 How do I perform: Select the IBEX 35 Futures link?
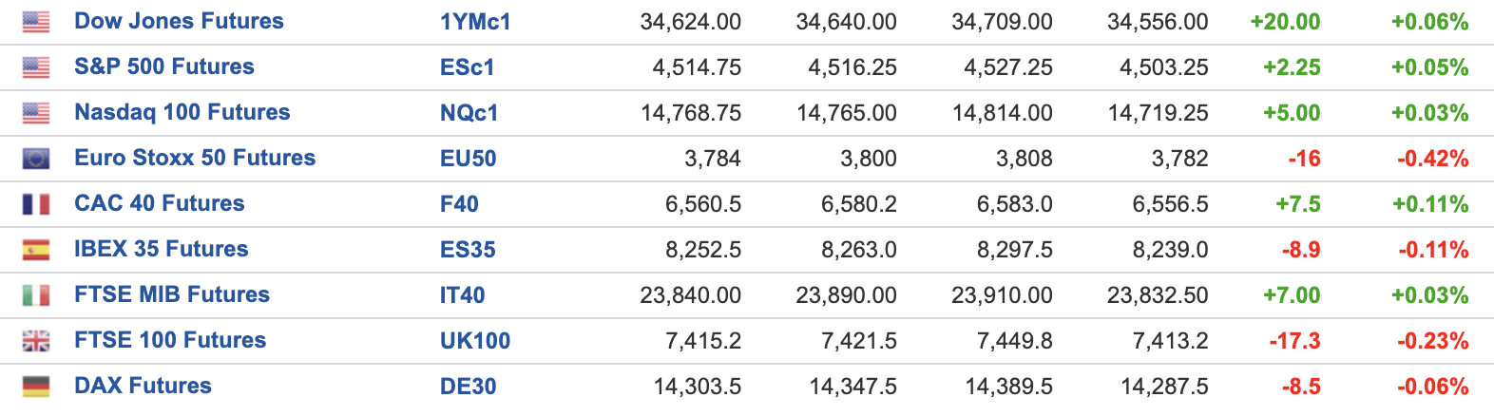[162, 249]
